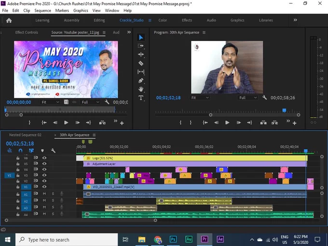The width and height of the screenshot is (328, 246).
Task: Enable voice-over record on track A3
Action: click(x=62, y=207)
